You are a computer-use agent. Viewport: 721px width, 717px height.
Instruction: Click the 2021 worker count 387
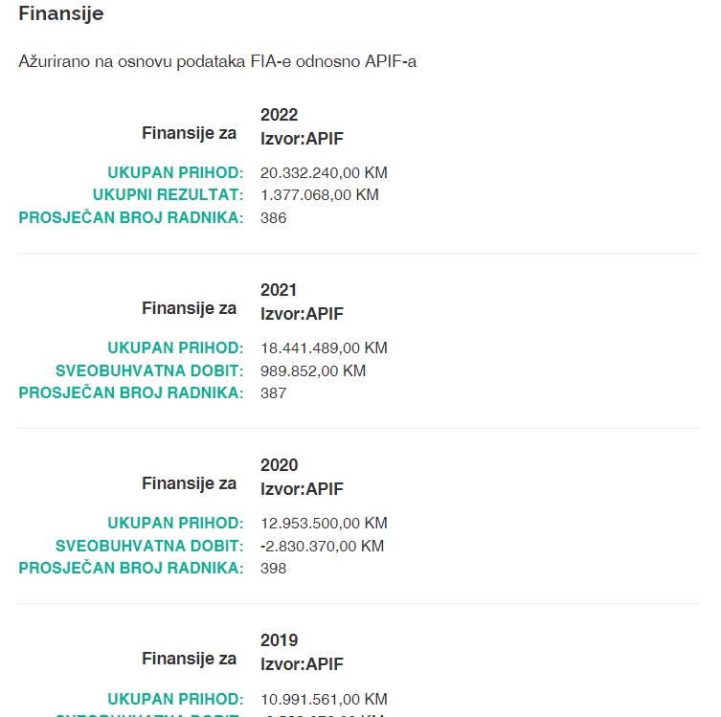(274, 392)
